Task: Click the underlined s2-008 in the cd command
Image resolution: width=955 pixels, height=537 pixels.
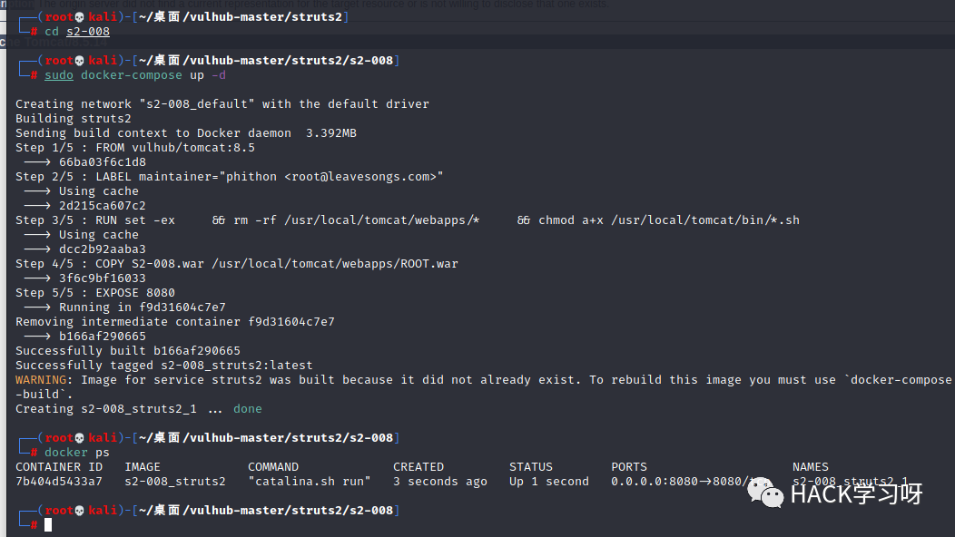Action: pos(88,32)
